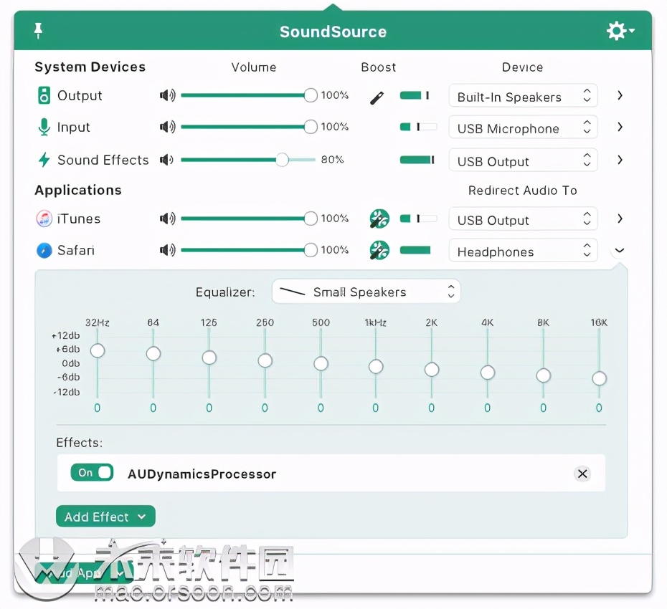Click the iTunes application icon

click(43, 219)
